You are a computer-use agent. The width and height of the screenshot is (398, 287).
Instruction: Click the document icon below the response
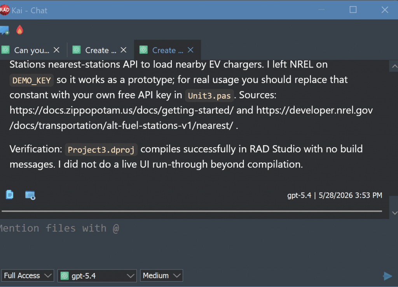tap(10, 195)
